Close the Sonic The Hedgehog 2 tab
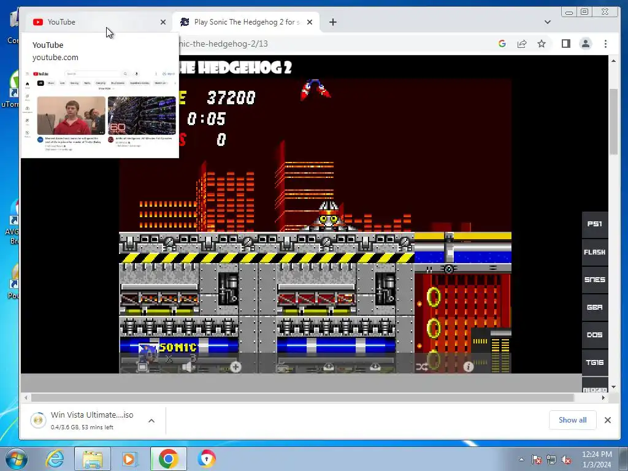 (310, 22)
